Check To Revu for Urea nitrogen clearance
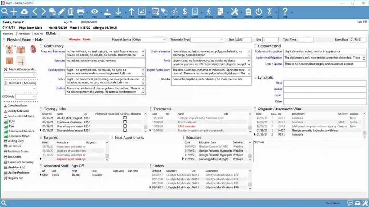Viewport: 369px width, 207px height. pyautogui.click(x=125, y=125)
